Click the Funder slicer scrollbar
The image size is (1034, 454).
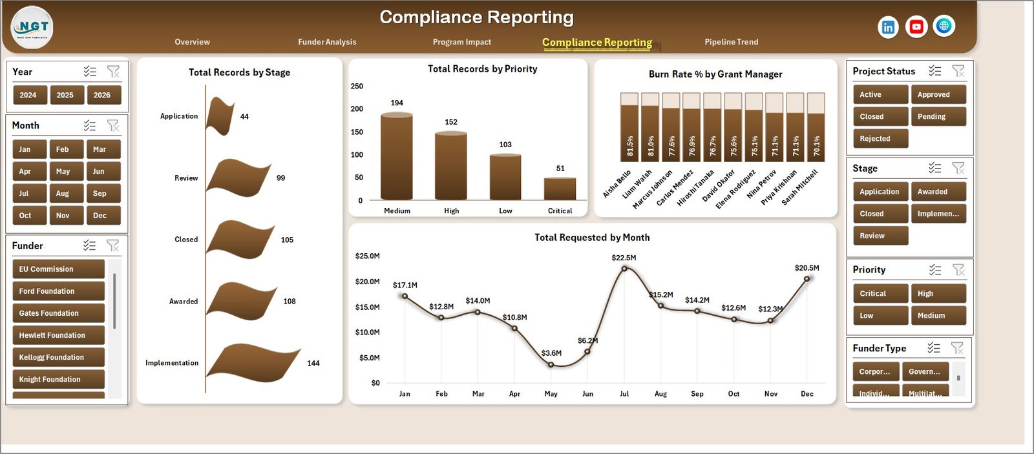click(114, 301)
